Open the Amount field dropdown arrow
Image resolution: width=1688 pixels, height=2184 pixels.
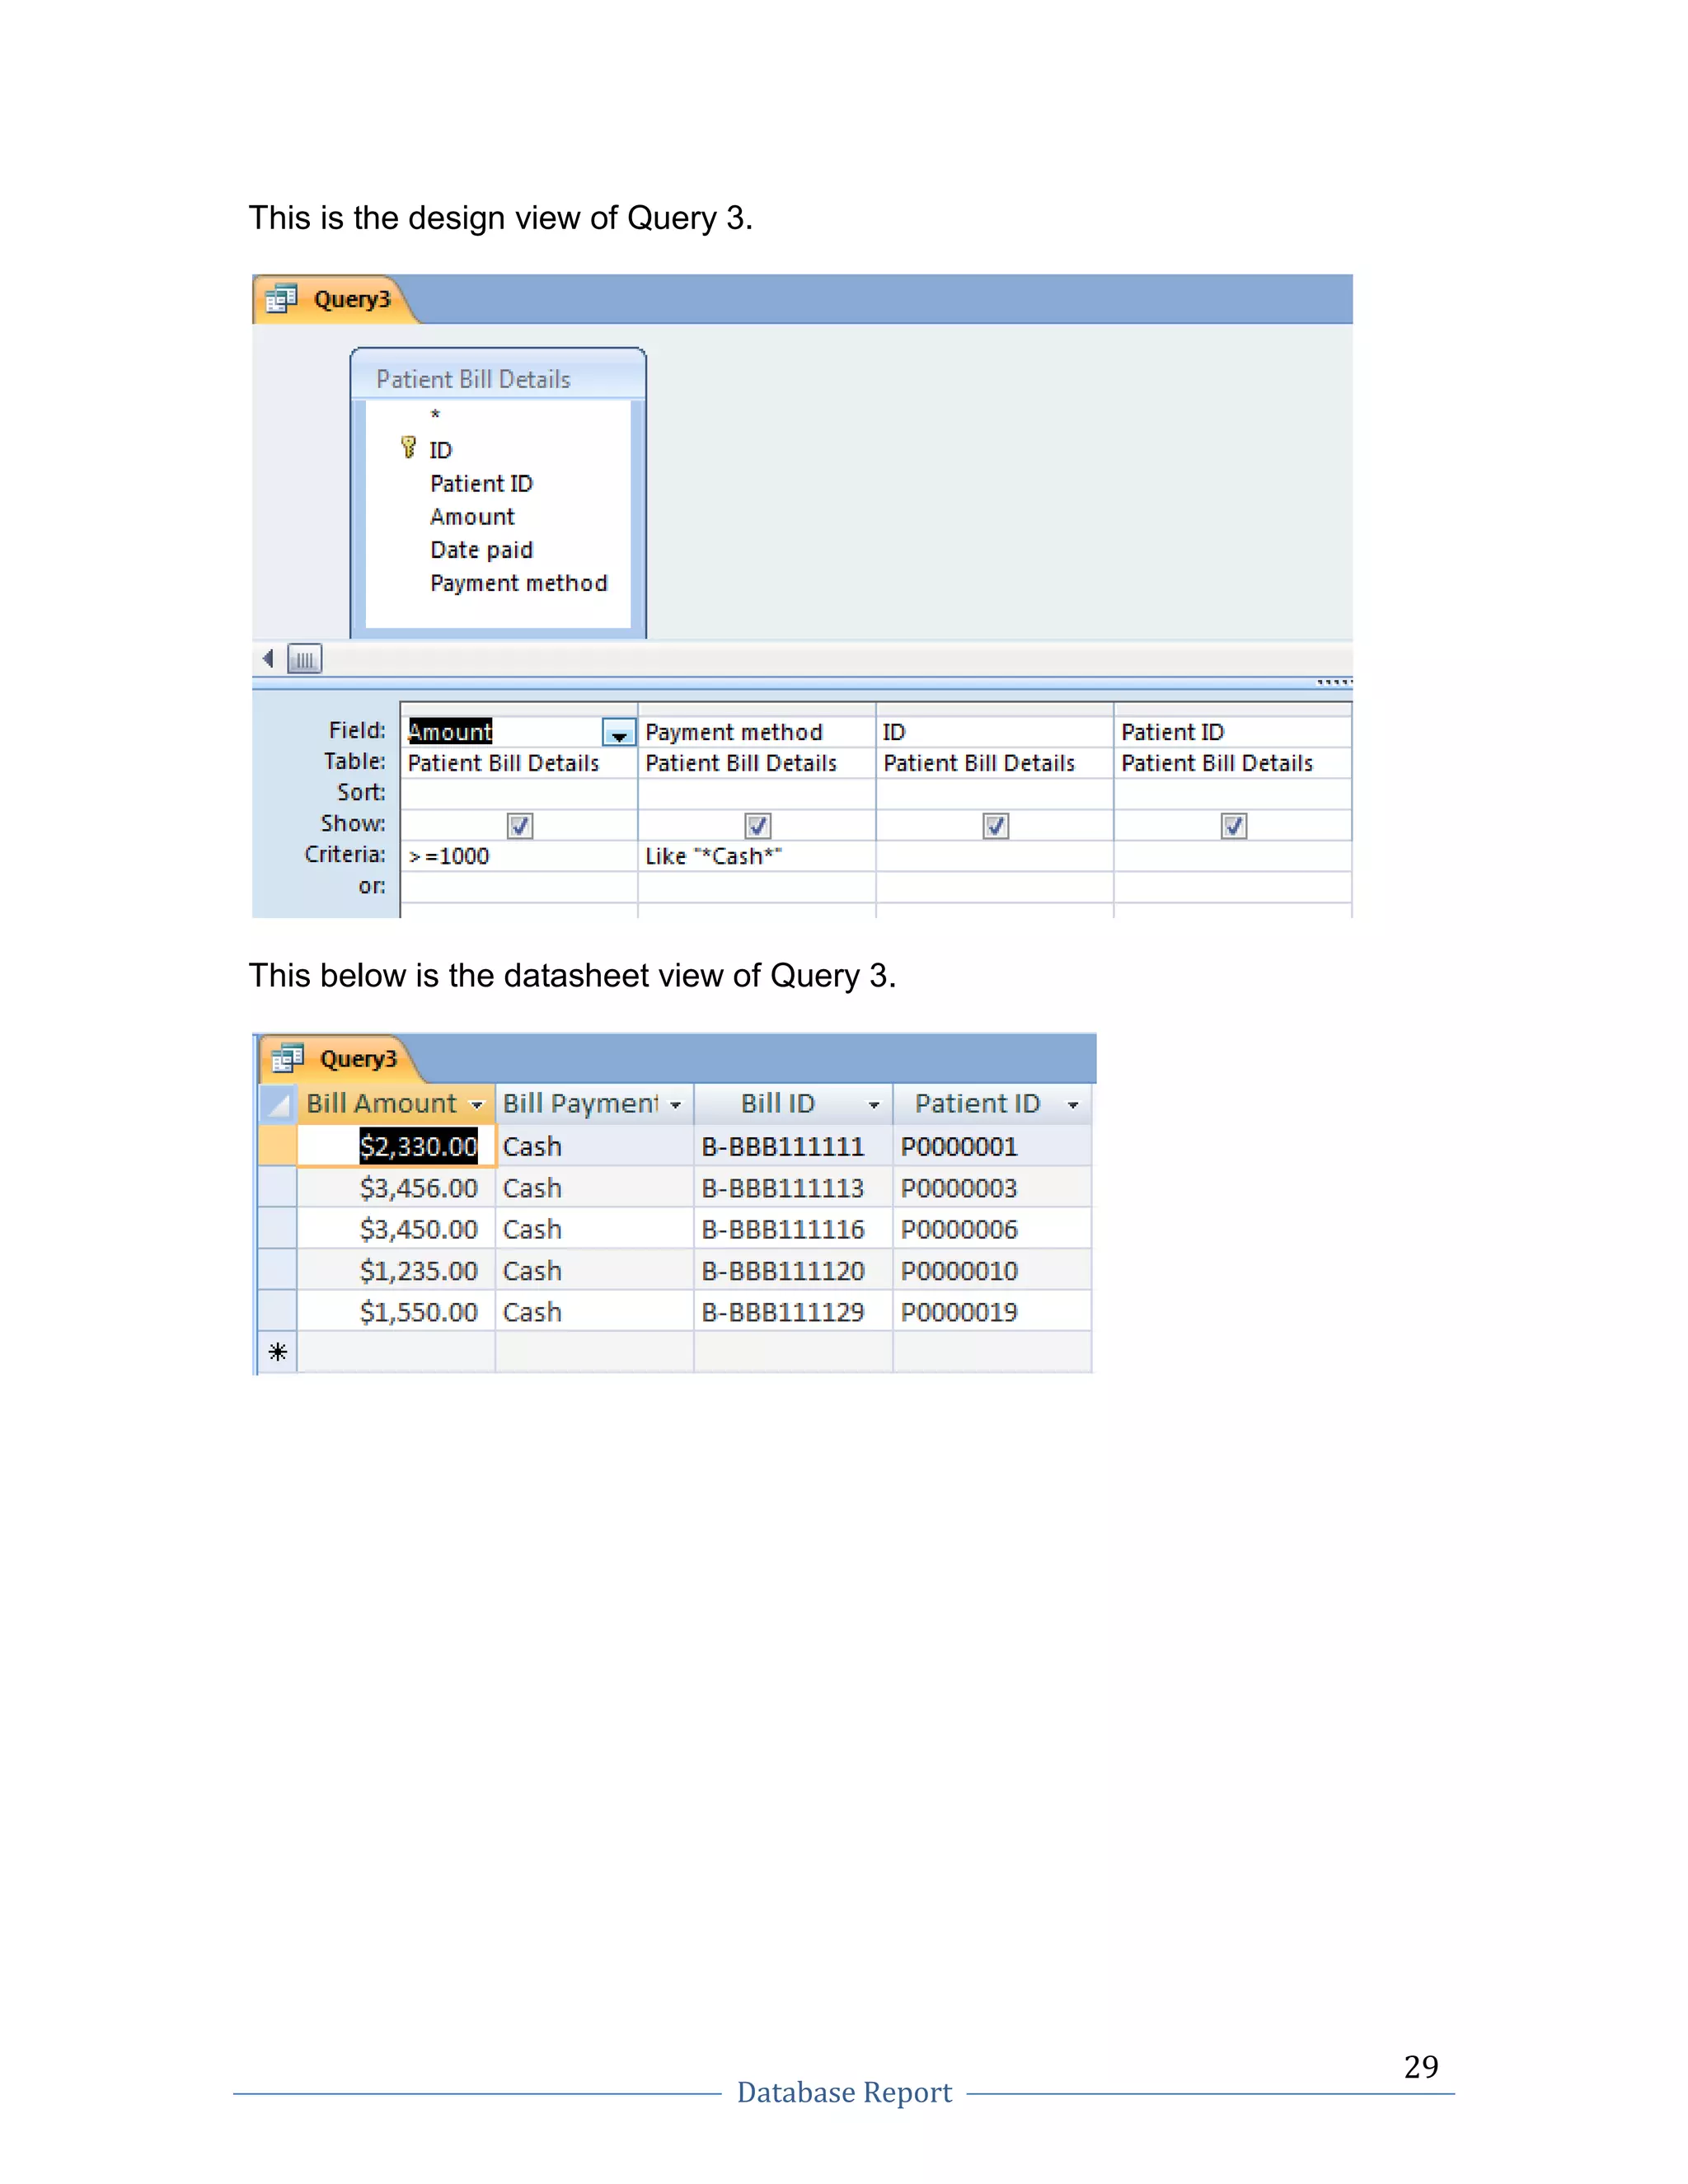pyautogui.click(x=619, y=733)
